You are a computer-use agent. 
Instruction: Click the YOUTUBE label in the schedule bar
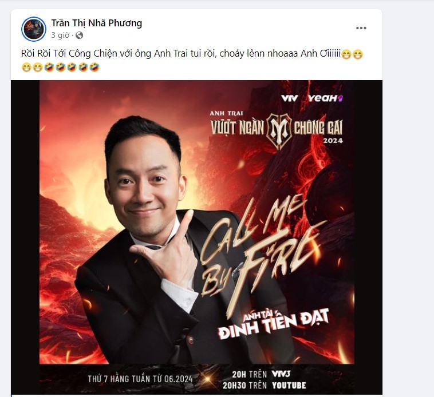point(289,386)
